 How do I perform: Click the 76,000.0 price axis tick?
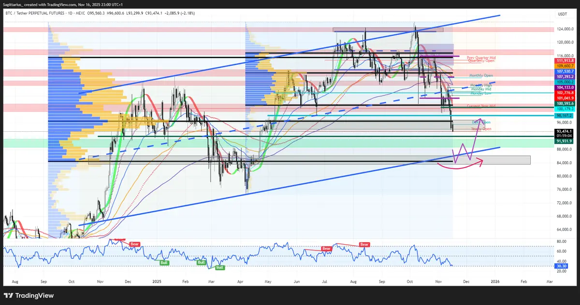click(x=565, y=189)
